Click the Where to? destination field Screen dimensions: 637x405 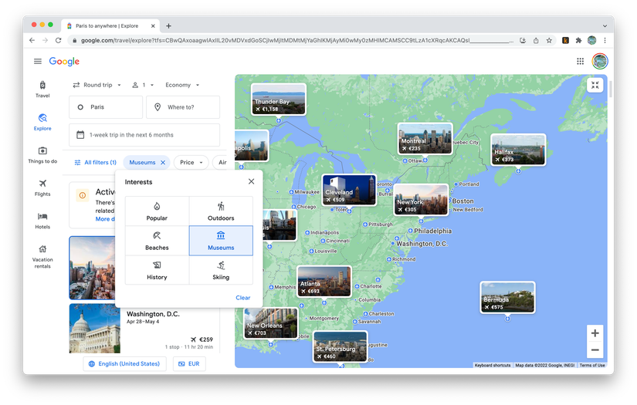click(x=183, y=107)
